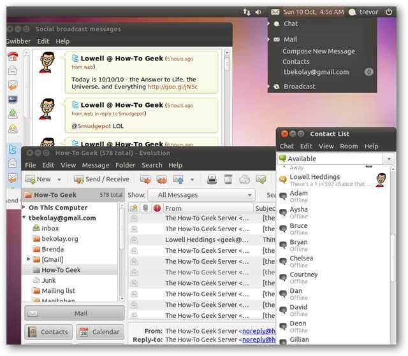Click the New message toolbar button
This screenshot has height=356, width=408.
click(x=38, y=179)
